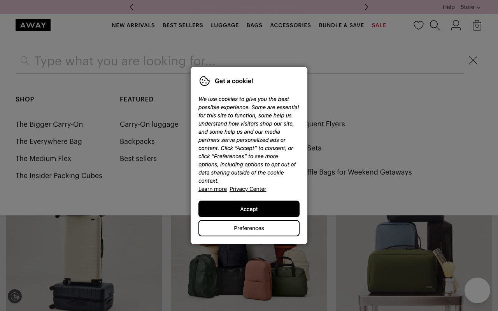Screen dimensions: 498x311
Task: Open the Privacy Center link
Action: [x=248, y=189]
